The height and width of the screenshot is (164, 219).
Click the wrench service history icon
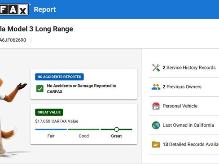click(x=156, y=68)
